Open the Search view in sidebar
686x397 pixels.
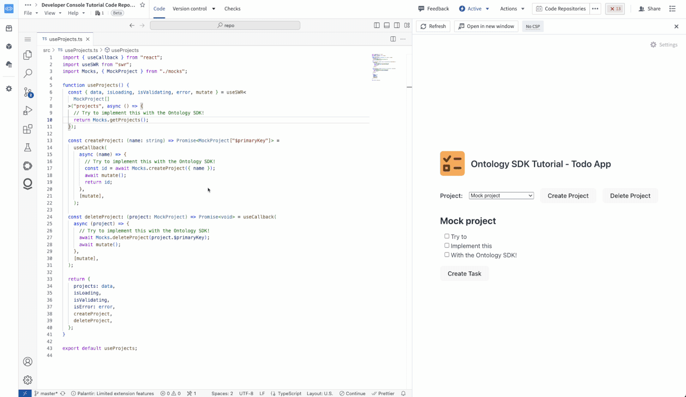tap(28, 73)
